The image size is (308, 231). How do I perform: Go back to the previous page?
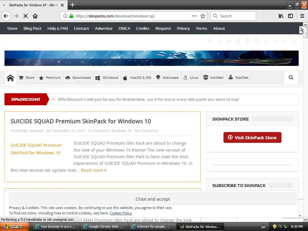click(6, 16)
